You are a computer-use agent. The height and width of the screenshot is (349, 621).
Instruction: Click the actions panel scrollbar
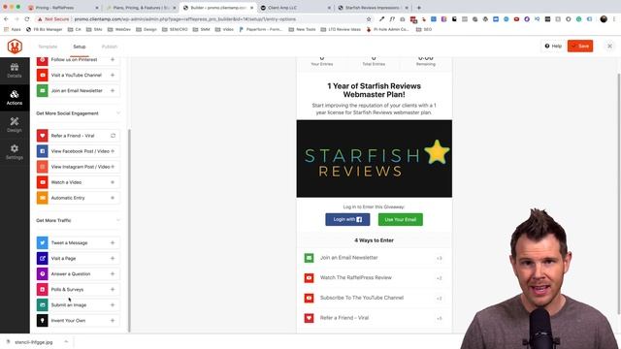click(x=129, y=231)
